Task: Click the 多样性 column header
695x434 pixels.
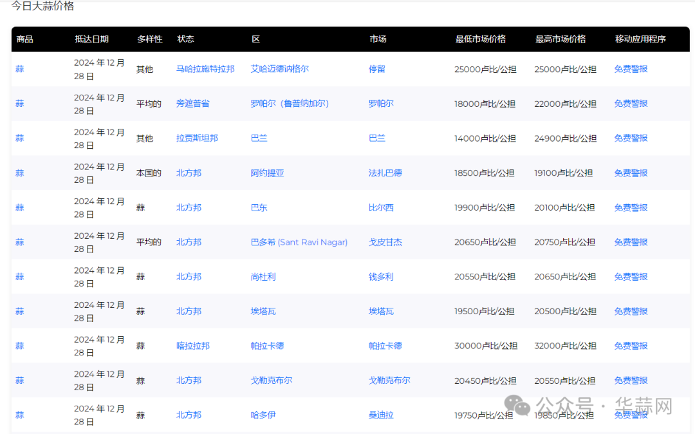Action: click(150, 39)
